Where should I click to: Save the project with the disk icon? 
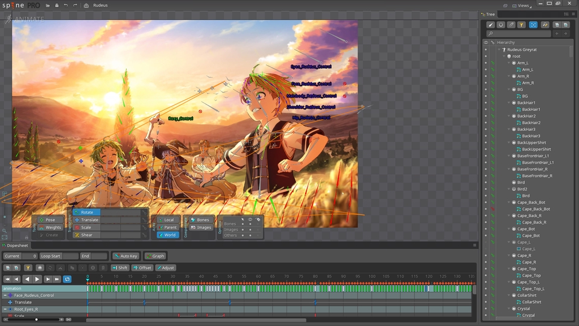click(x=57, y=5)
